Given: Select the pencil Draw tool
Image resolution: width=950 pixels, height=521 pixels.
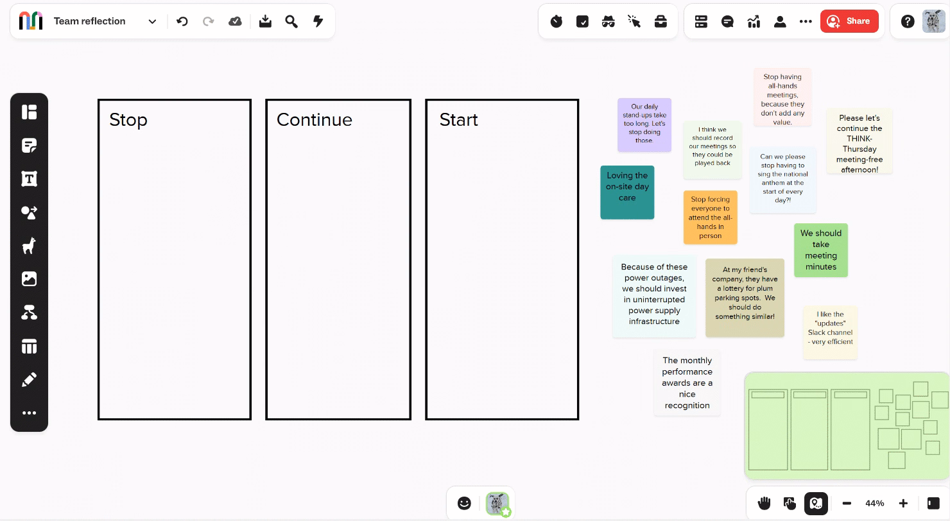Looking at the screenshot, I should point(29,380).
